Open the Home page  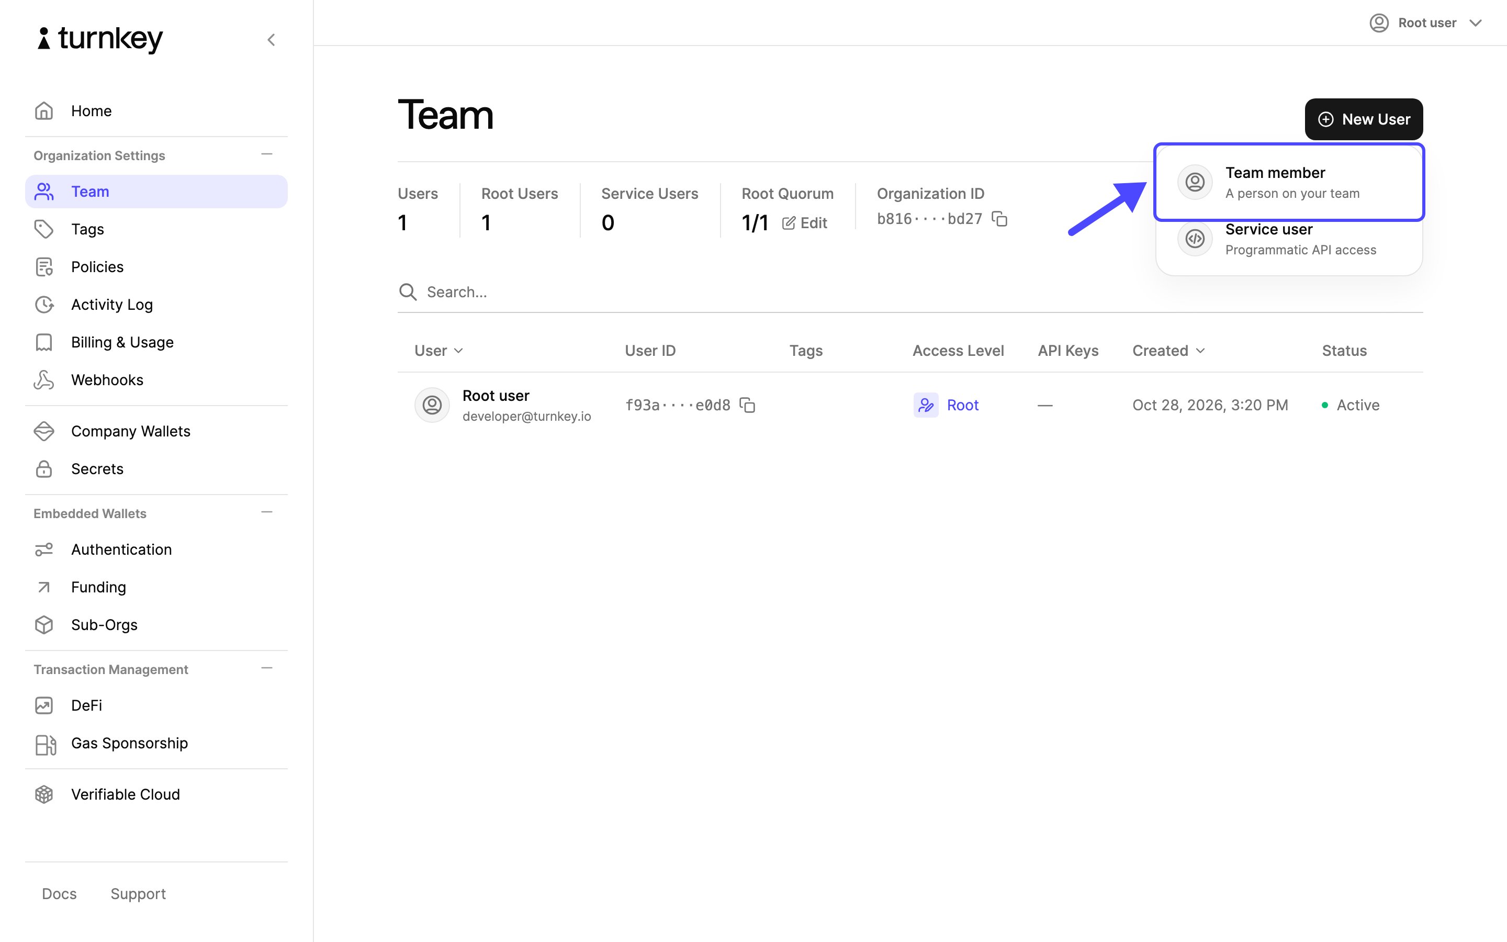coord(156,111)
